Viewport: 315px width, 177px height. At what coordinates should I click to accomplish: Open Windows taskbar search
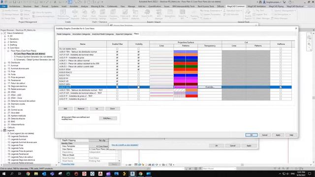12,174
